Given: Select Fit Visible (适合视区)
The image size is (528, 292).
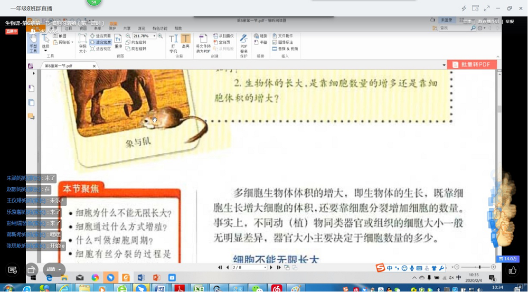Looking at the screenshot, I should [100, 49].
